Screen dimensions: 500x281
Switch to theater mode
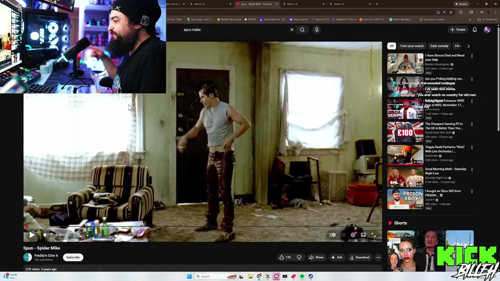[363, 235]
